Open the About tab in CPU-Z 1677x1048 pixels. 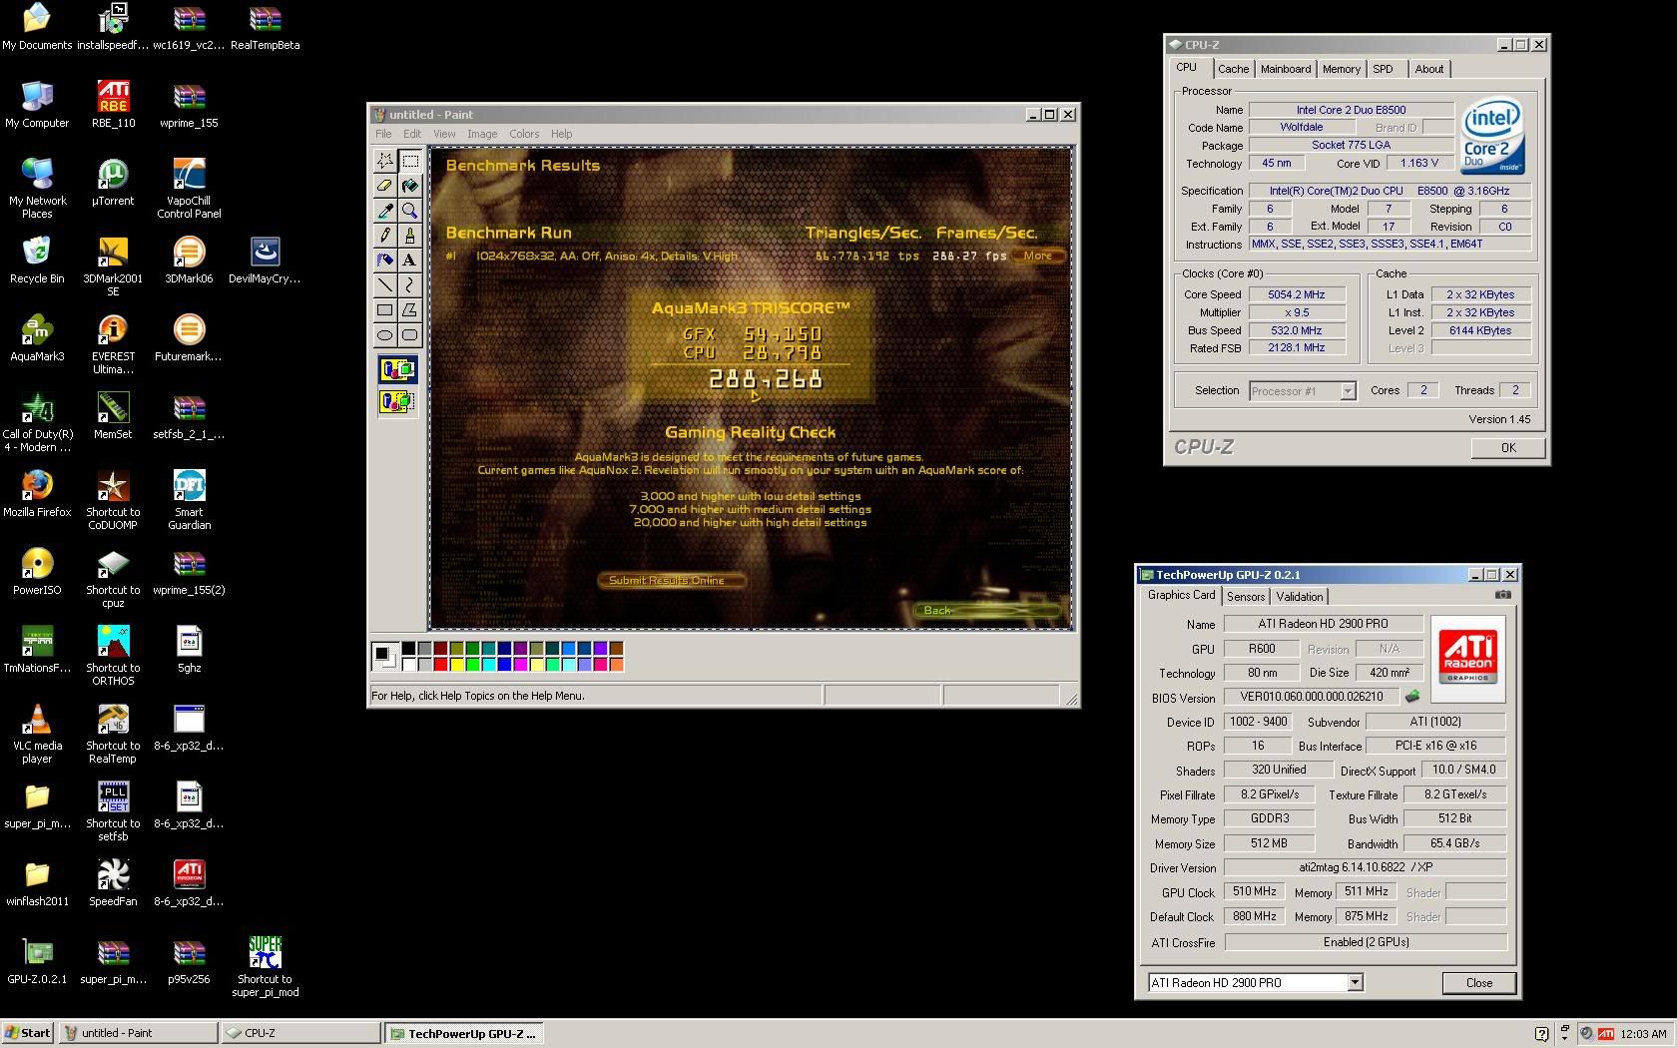click(1428, 69)
